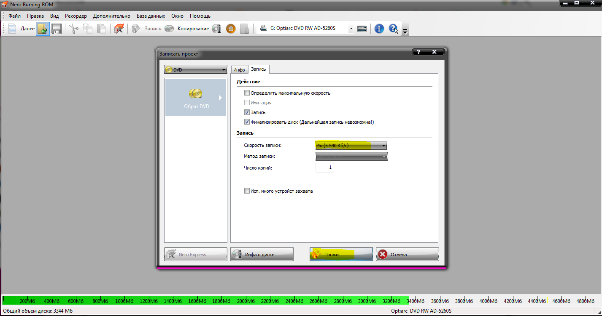Screen dimensions: 602x316
Task: Click the blank page icon beside Далее
Action: coord(12,29)
